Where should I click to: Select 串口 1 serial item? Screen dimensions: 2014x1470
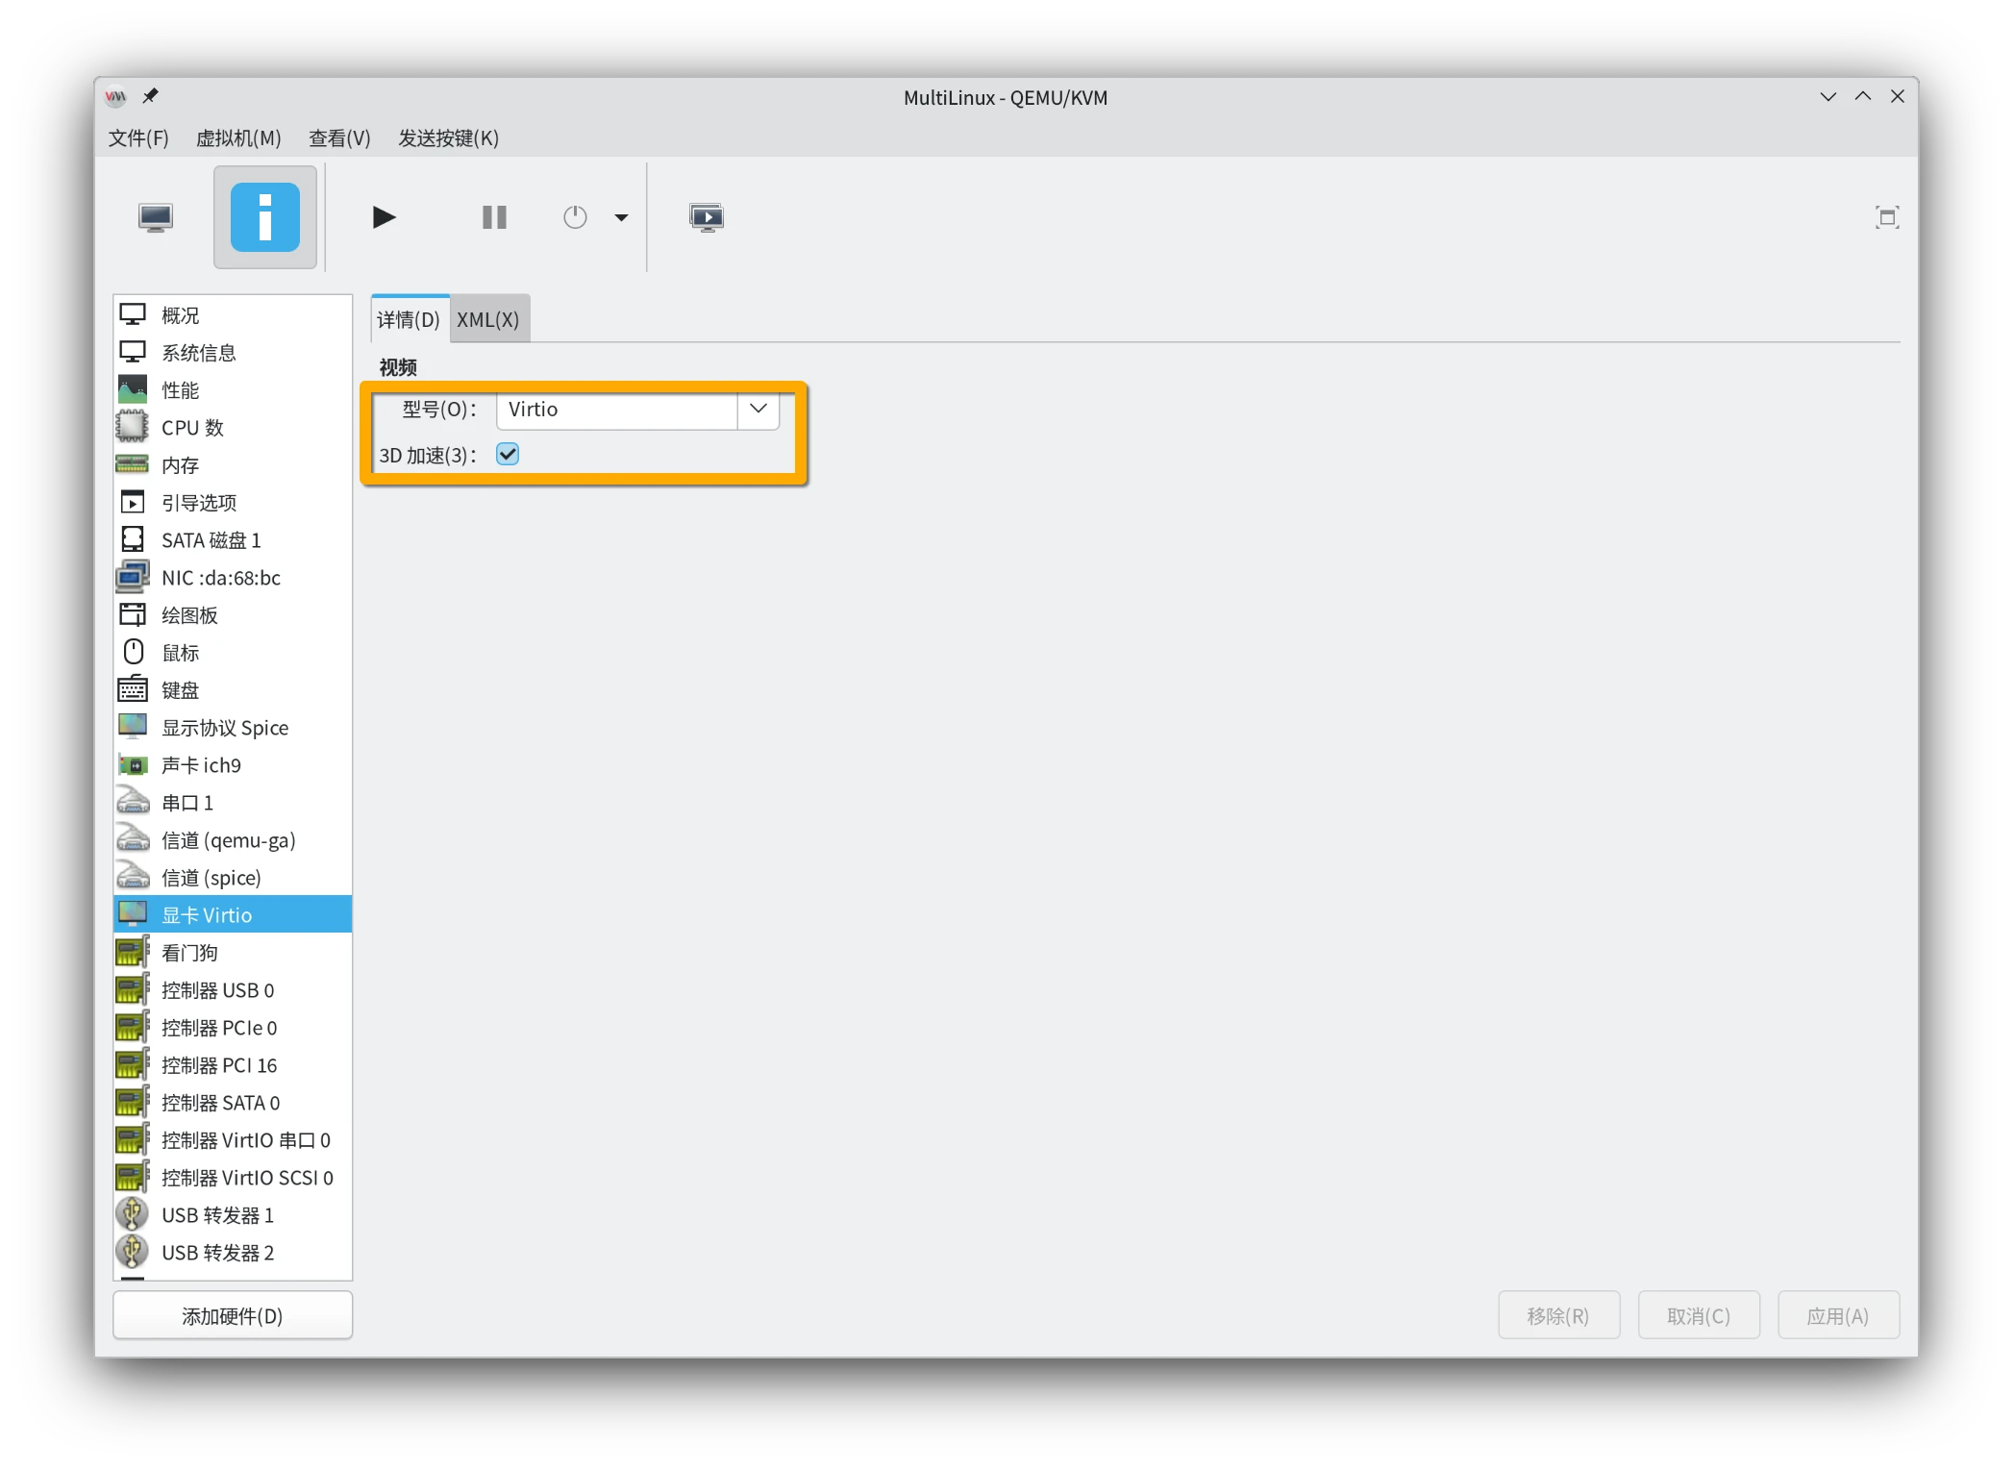(233, 803)
